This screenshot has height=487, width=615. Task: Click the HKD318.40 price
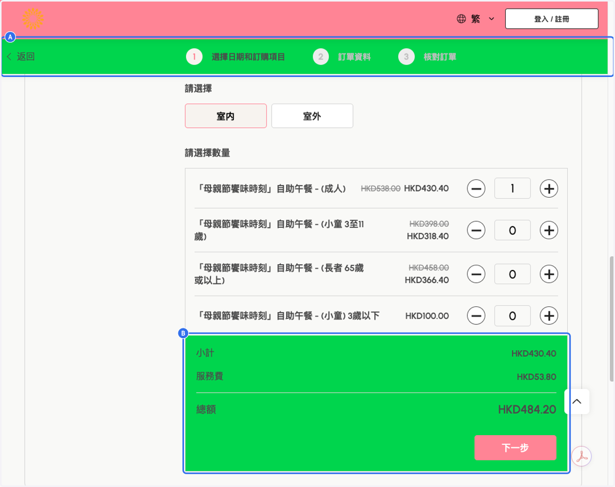pos(428,236)
